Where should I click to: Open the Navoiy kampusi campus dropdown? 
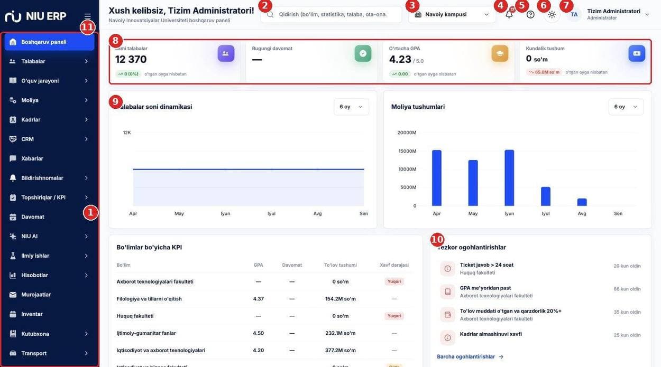point(452,14)
